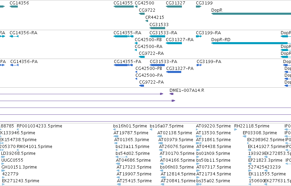Select the AT04686.5prime EST label

tap(133, 160)
